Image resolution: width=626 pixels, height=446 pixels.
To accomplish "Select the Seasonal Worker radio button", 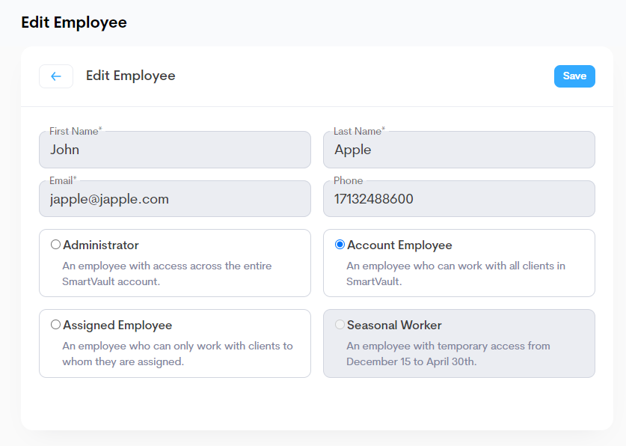I will 340,325.
